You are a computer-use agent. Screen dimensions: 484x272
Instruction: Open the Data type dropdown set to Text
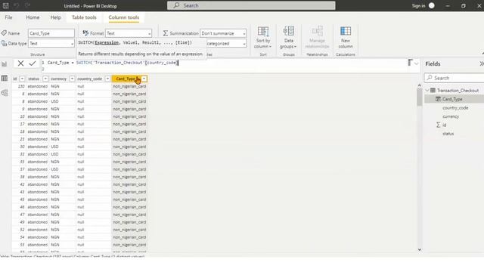[51, 44]
